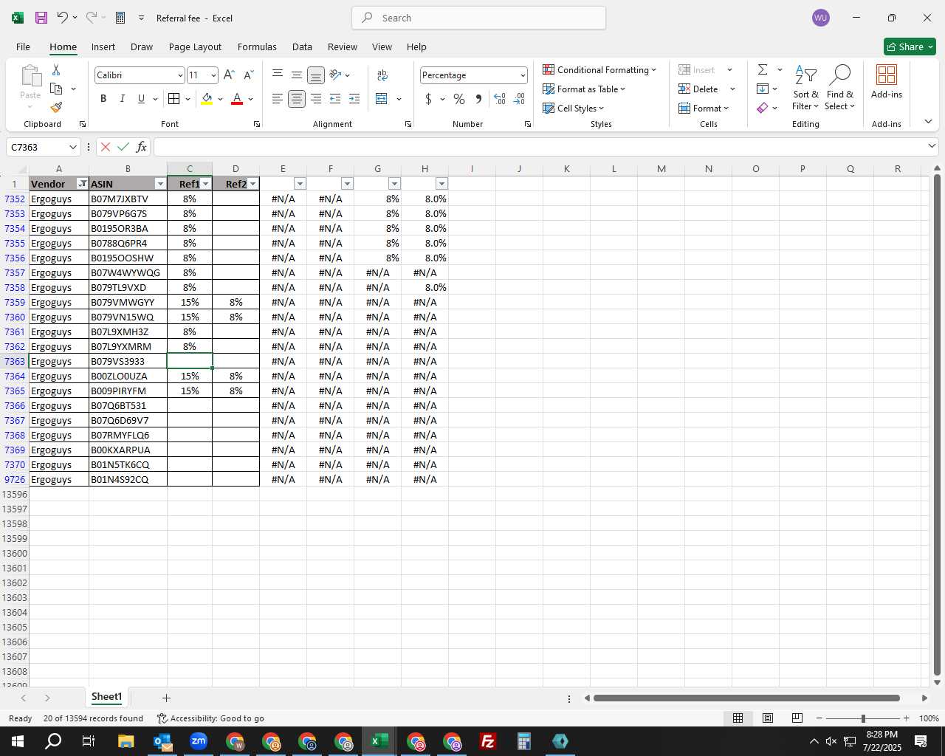Increase indent in the Alignment group

(x=354, y=99)
